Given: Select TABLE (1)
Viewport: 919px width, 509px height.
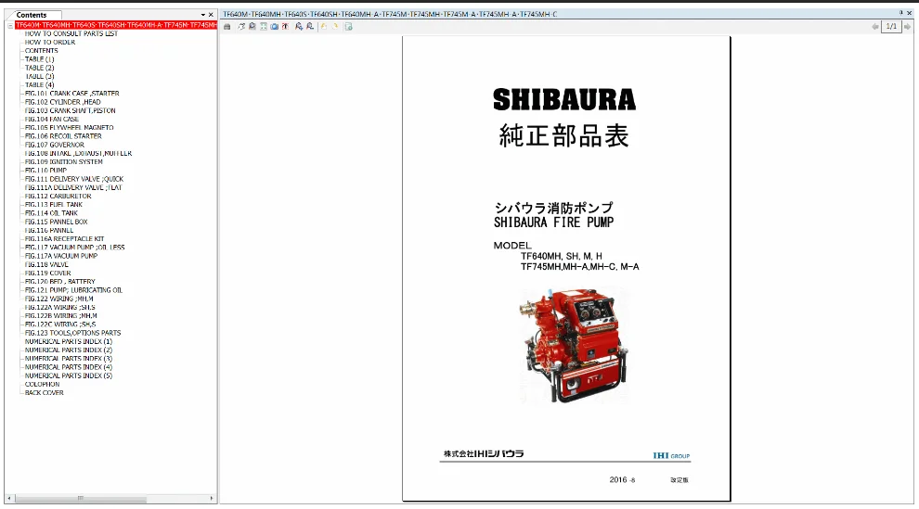Looking at the screenshot, I should [39, 59].
